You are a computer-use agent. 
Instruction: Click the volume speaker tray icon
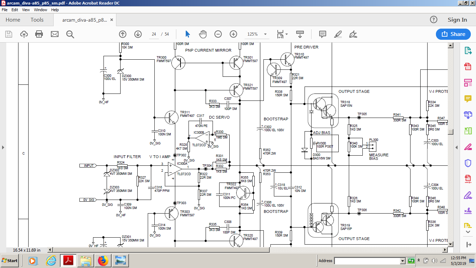click(x=435, y=261)
